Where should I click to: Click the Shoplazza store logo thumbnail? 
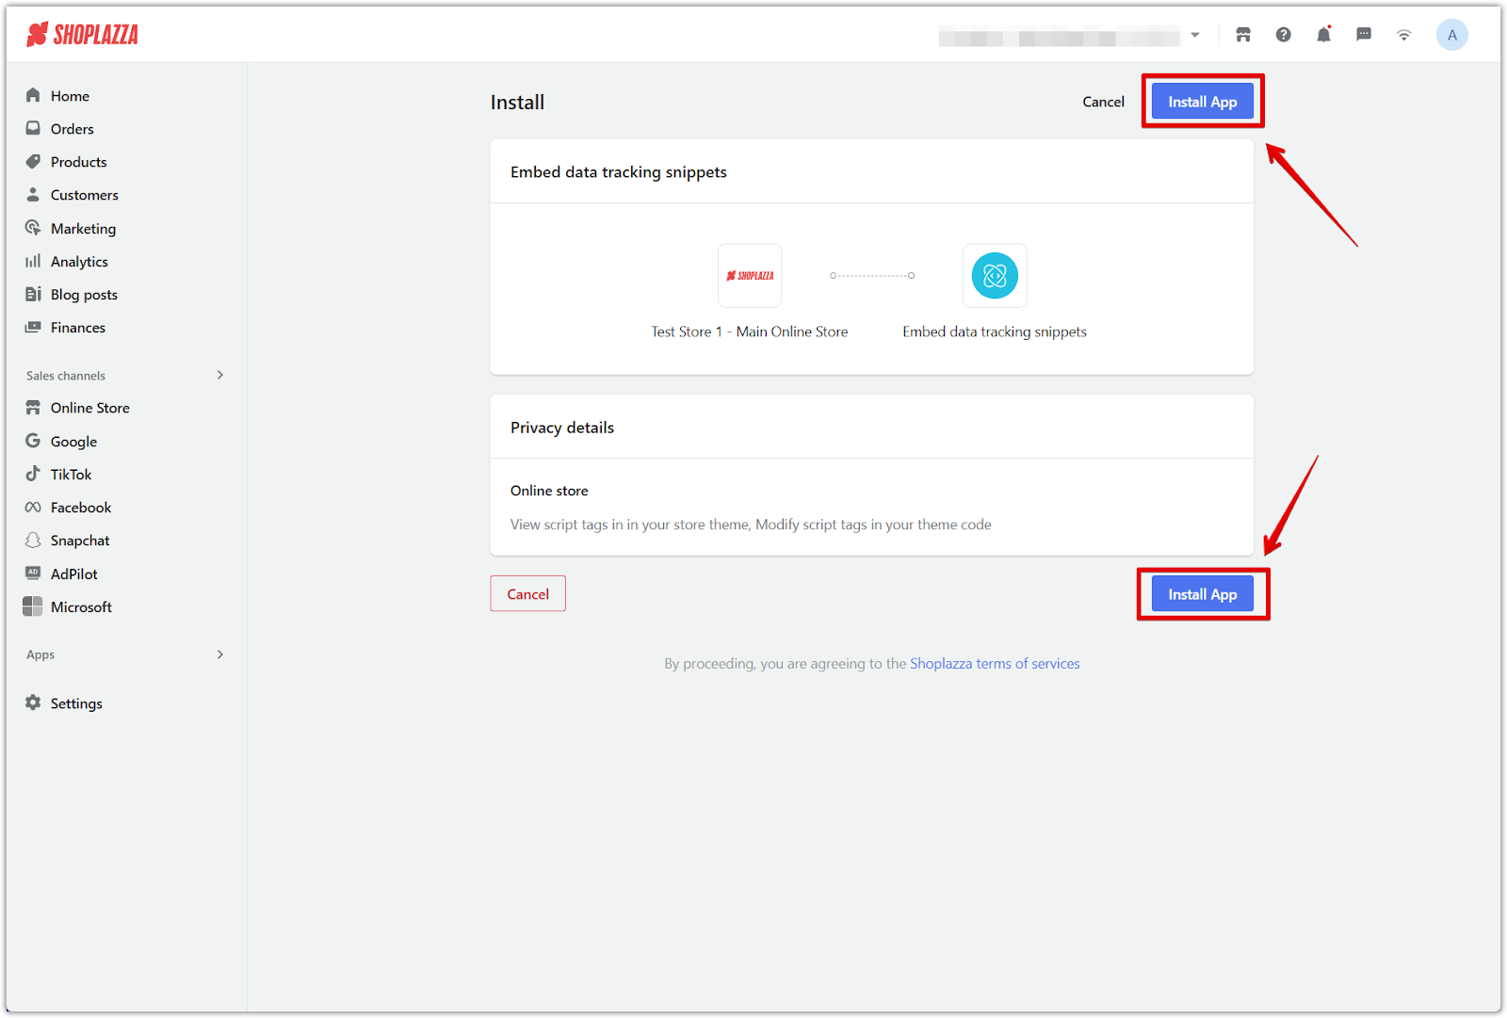pyautogui.click(x=750, y=276)
